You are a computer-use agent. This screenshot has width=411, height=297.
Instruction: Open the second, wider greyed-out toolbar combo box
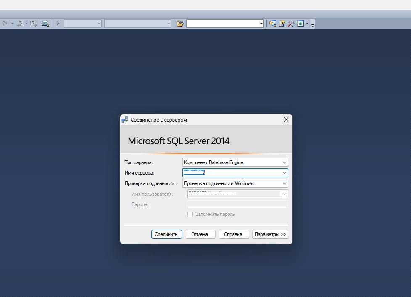point(138,24)
